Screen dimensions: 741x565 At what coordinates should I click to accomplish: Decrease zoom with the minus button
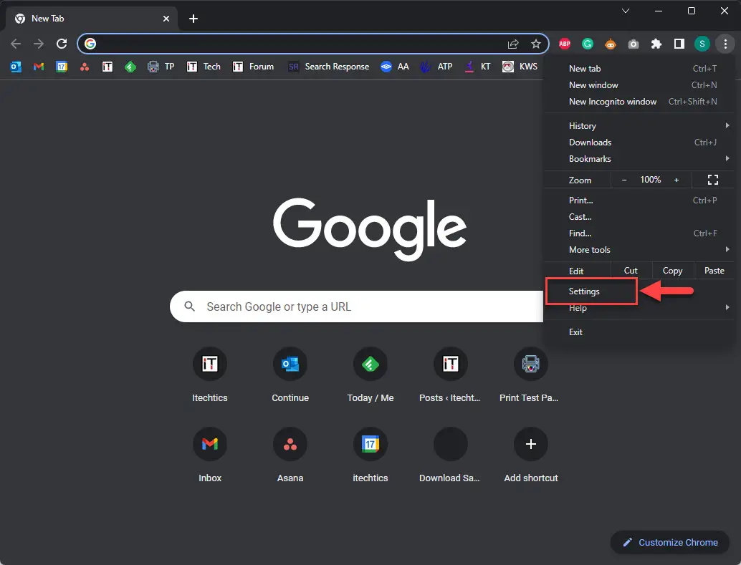click(x=623, y=180)
